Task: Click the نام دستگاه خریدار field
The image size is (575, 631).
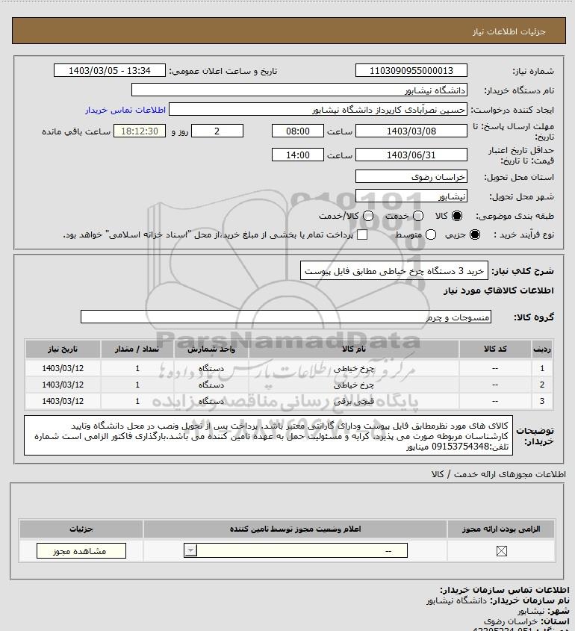Action: pyautogui.click(x=299, y=90)
